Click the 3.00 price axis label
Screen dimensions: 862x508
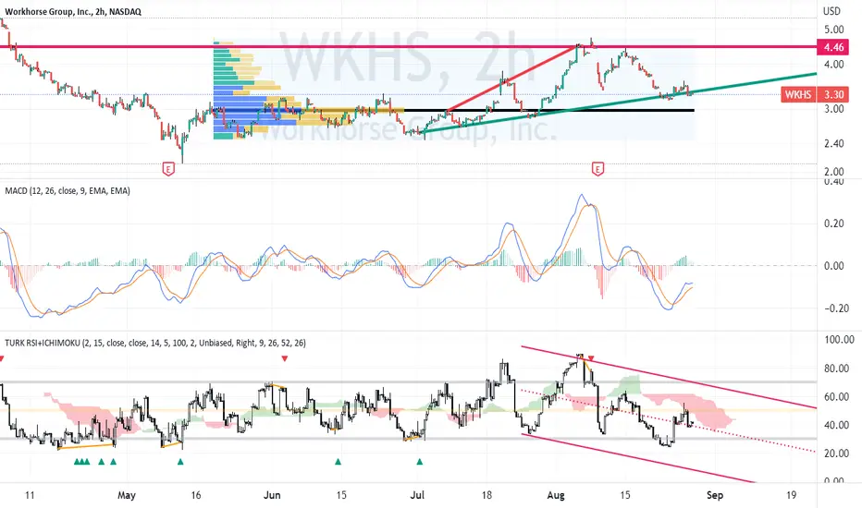click(x=834, y=109)
